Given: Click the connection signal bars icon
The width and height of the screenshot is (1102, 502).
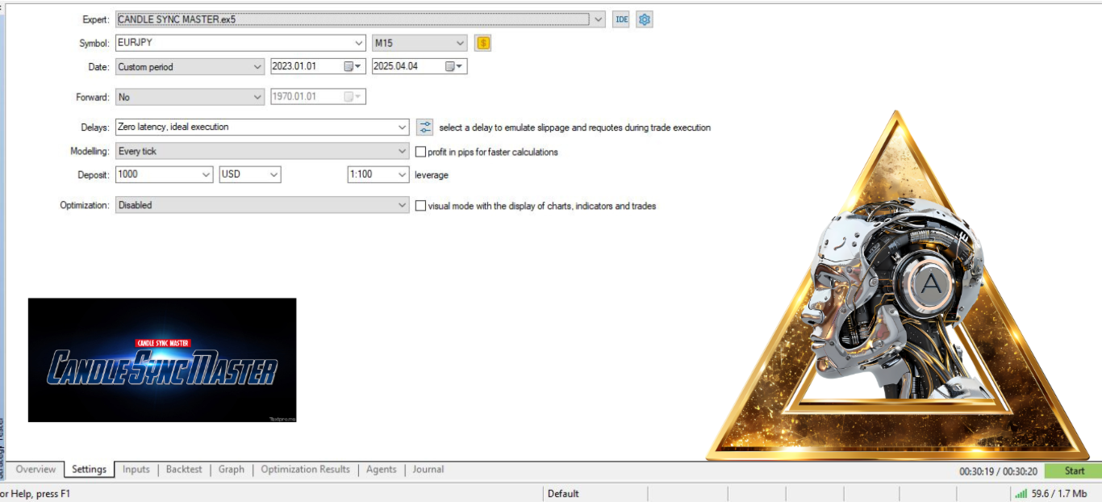Looking at the screenshot, I should [1021, 493].
